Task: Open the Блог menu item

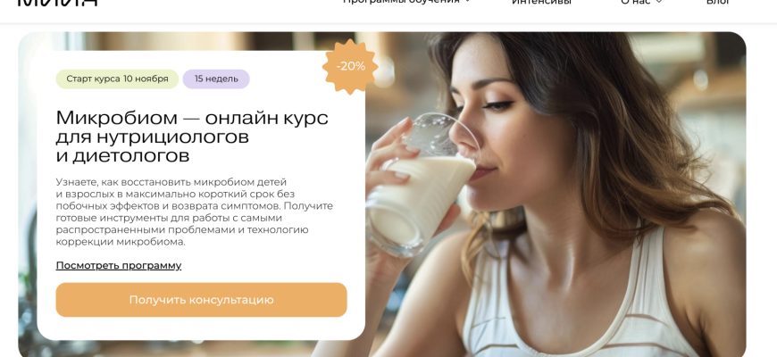Action: tap(717, 2)
